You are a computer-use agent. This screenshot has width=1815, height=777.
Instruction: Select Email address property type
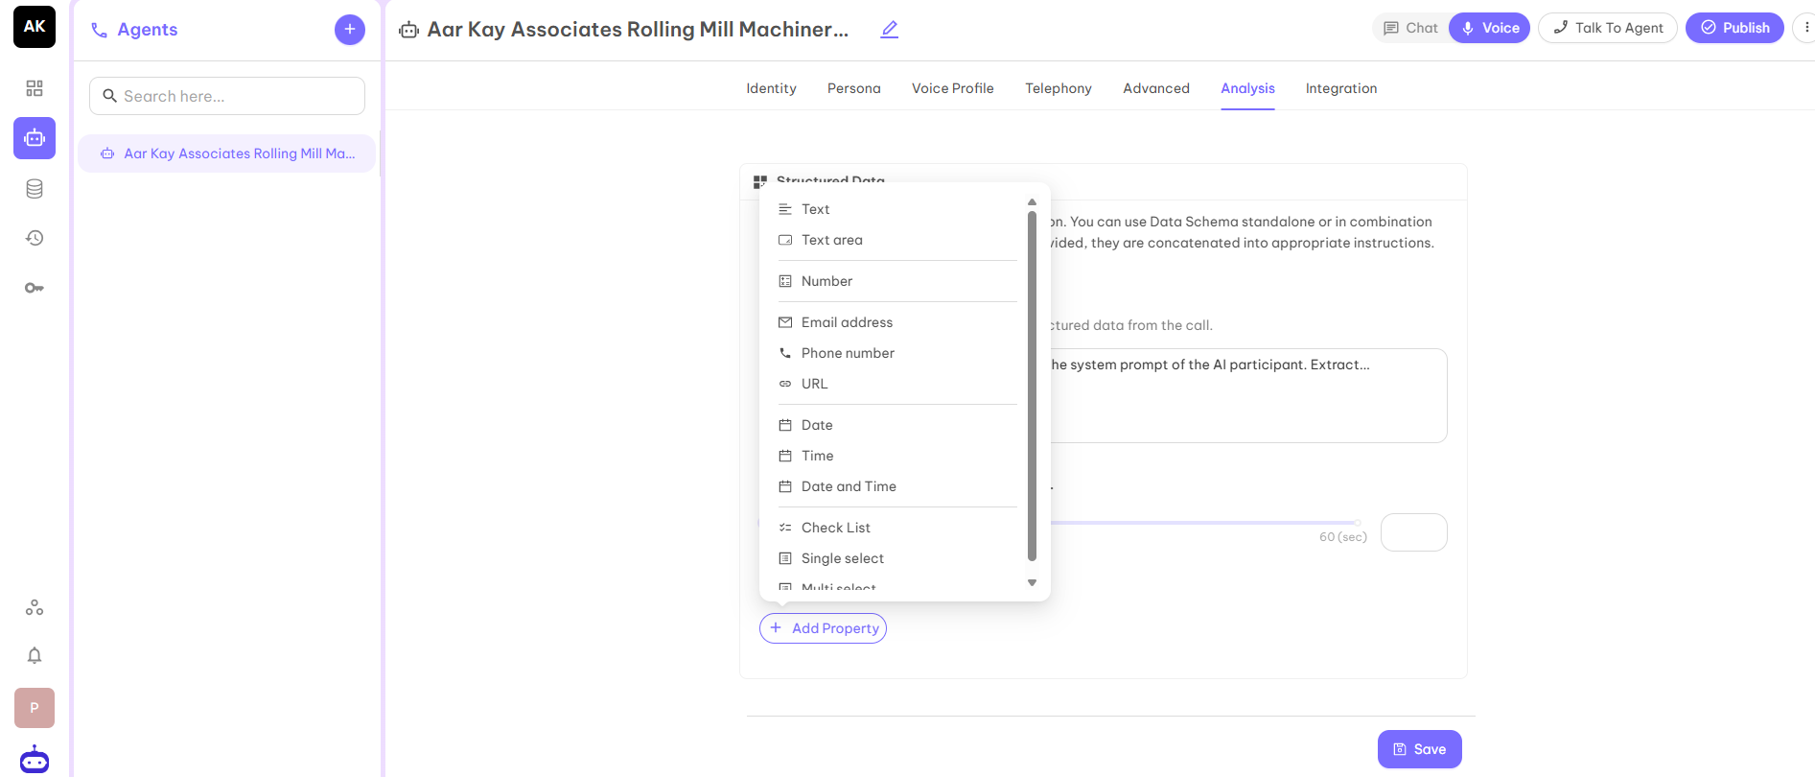[x=847, y=322]
